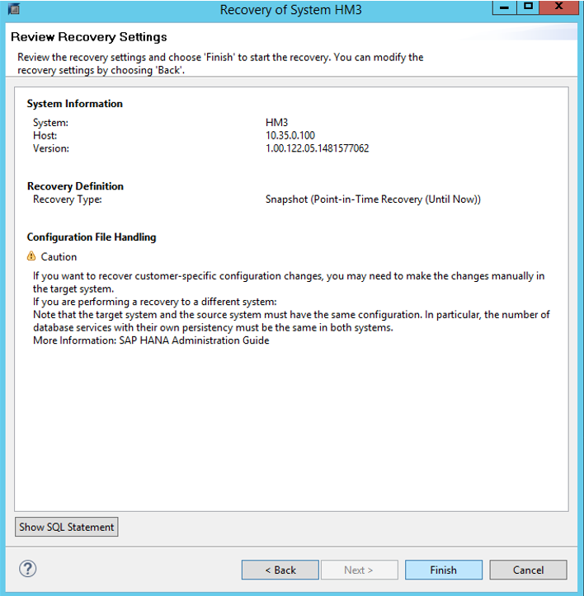Viewport: 584px width, 596px height.
Task: Click the Recovery Definition heading
Action: click(x=75, y=186)
